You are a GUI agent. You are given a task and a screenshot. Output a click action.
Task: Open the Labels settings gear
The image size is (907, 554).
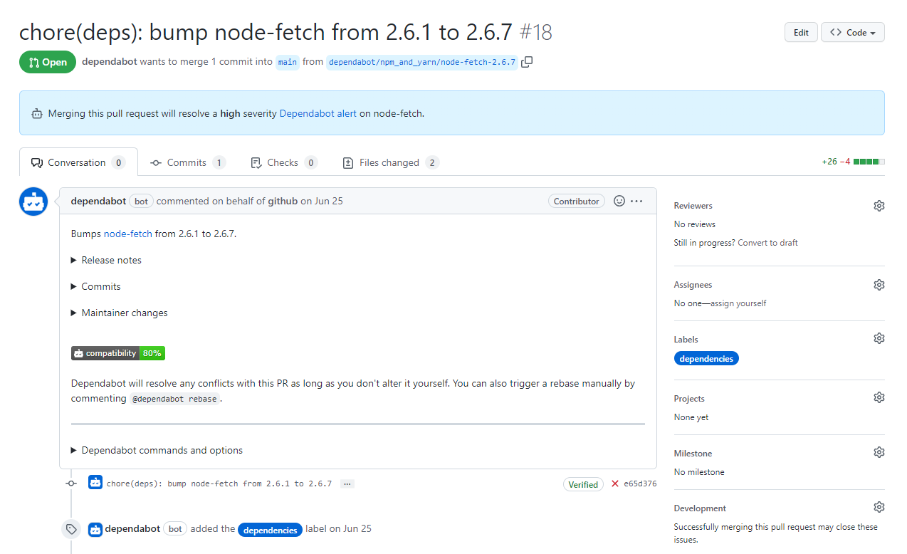point(879,338)
